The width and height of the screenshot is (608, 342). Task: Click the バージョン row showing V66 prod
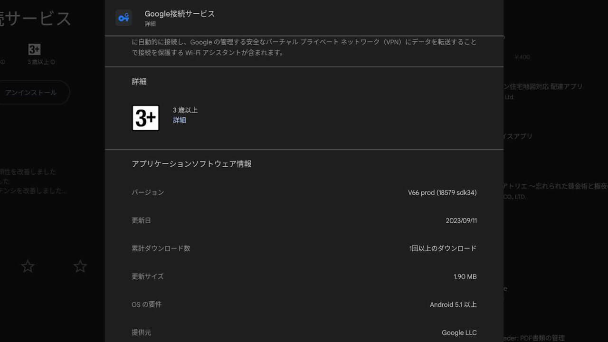(304, 192)
